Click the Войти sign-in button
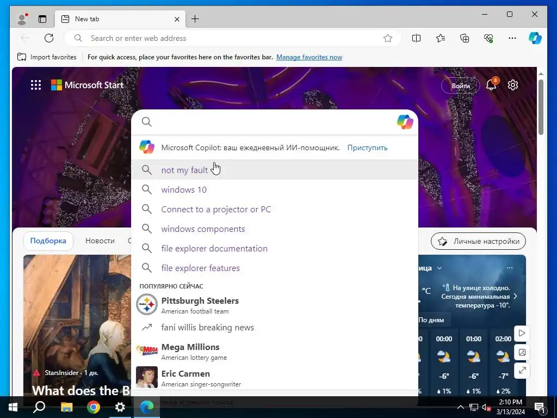 (461, 85)
